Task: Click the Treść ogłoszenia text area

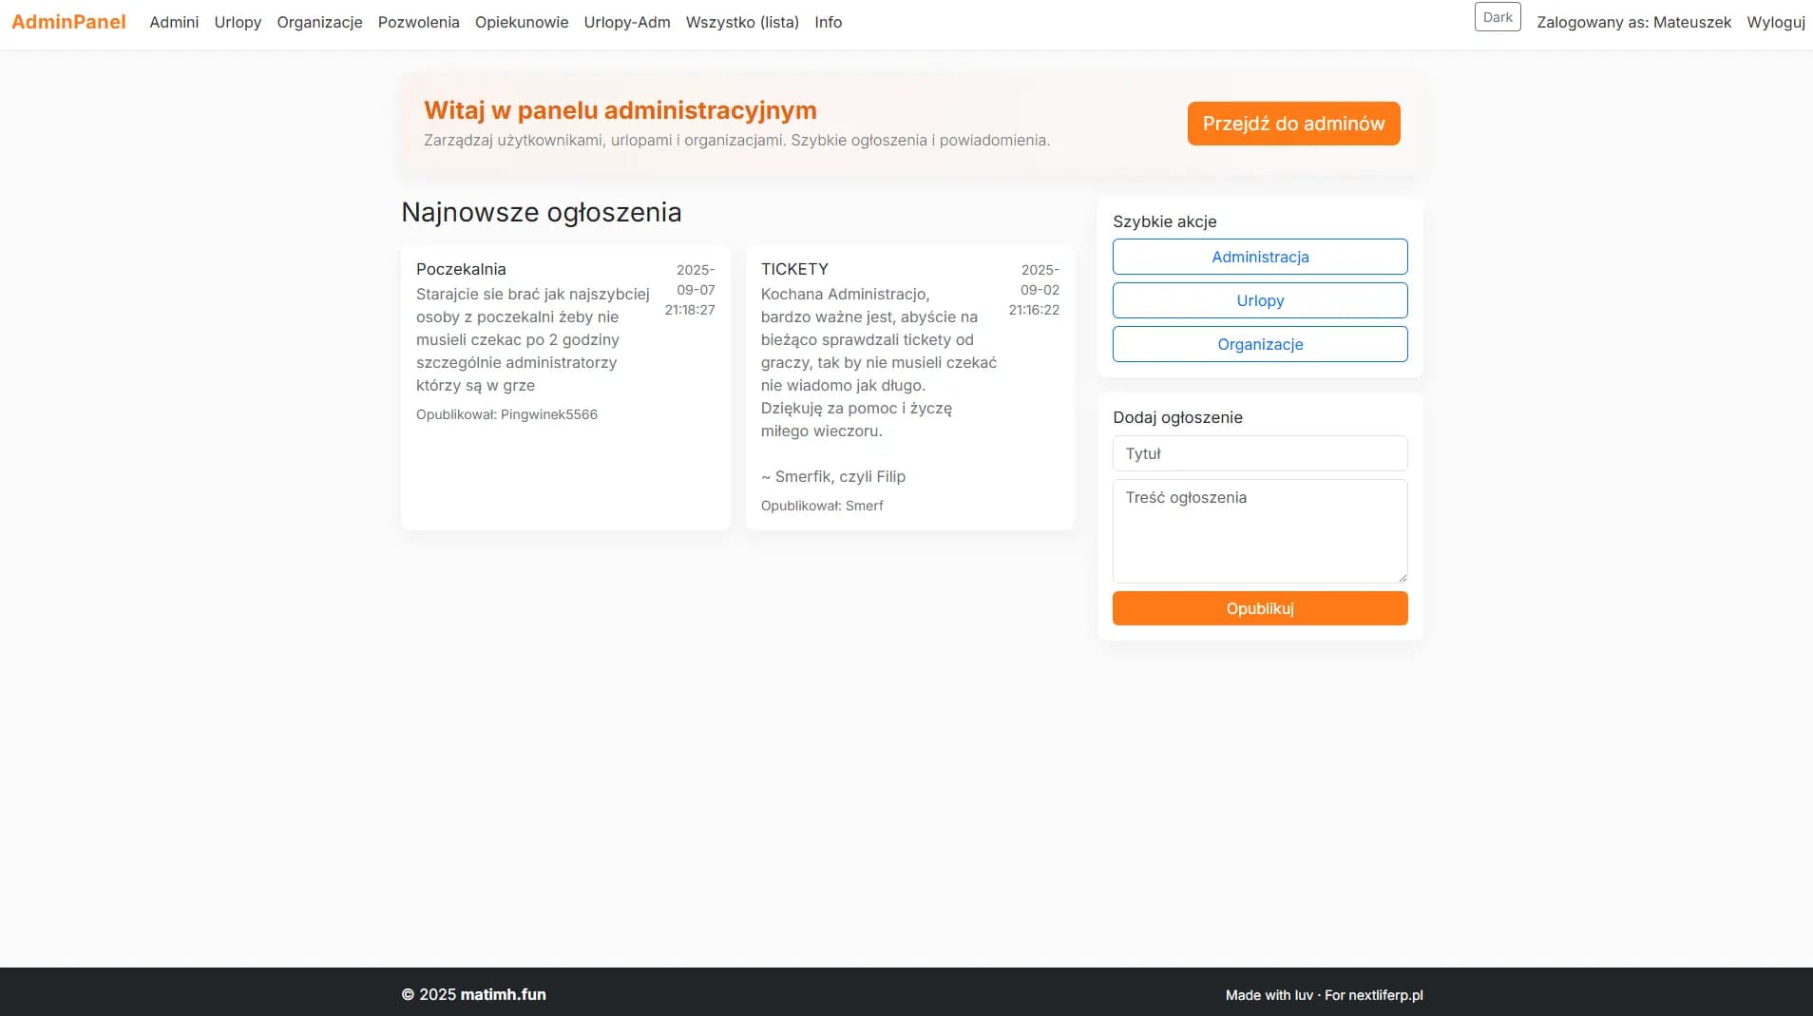Action: tap(1260, 530)
